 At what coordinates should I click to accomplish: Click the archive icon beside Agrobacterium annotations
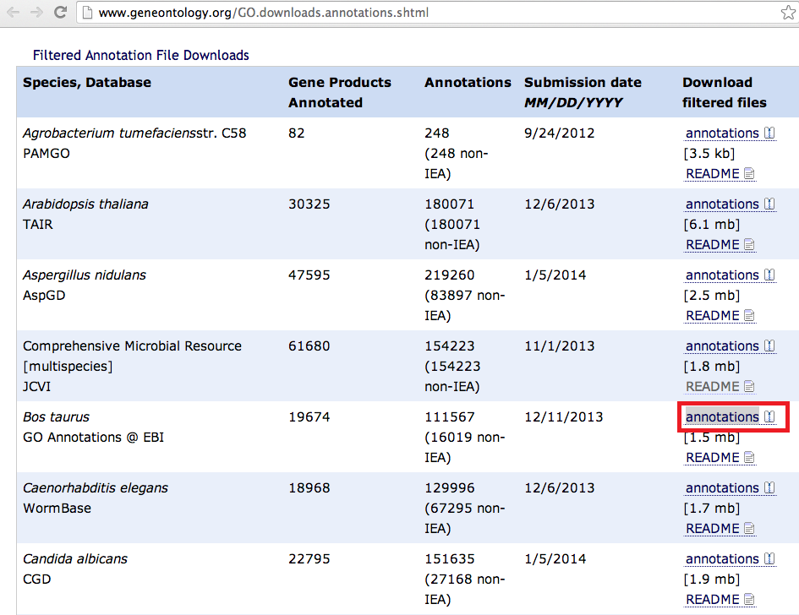point(769,133)
